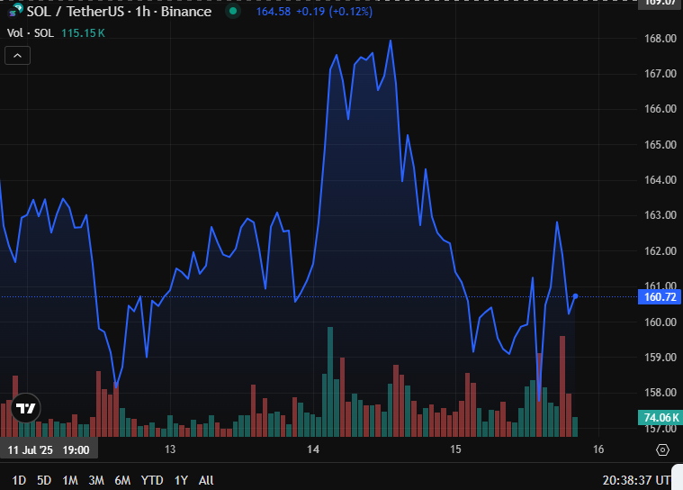
Task: Click the 165.00 price axis label
Action: [x=661, y=144]
